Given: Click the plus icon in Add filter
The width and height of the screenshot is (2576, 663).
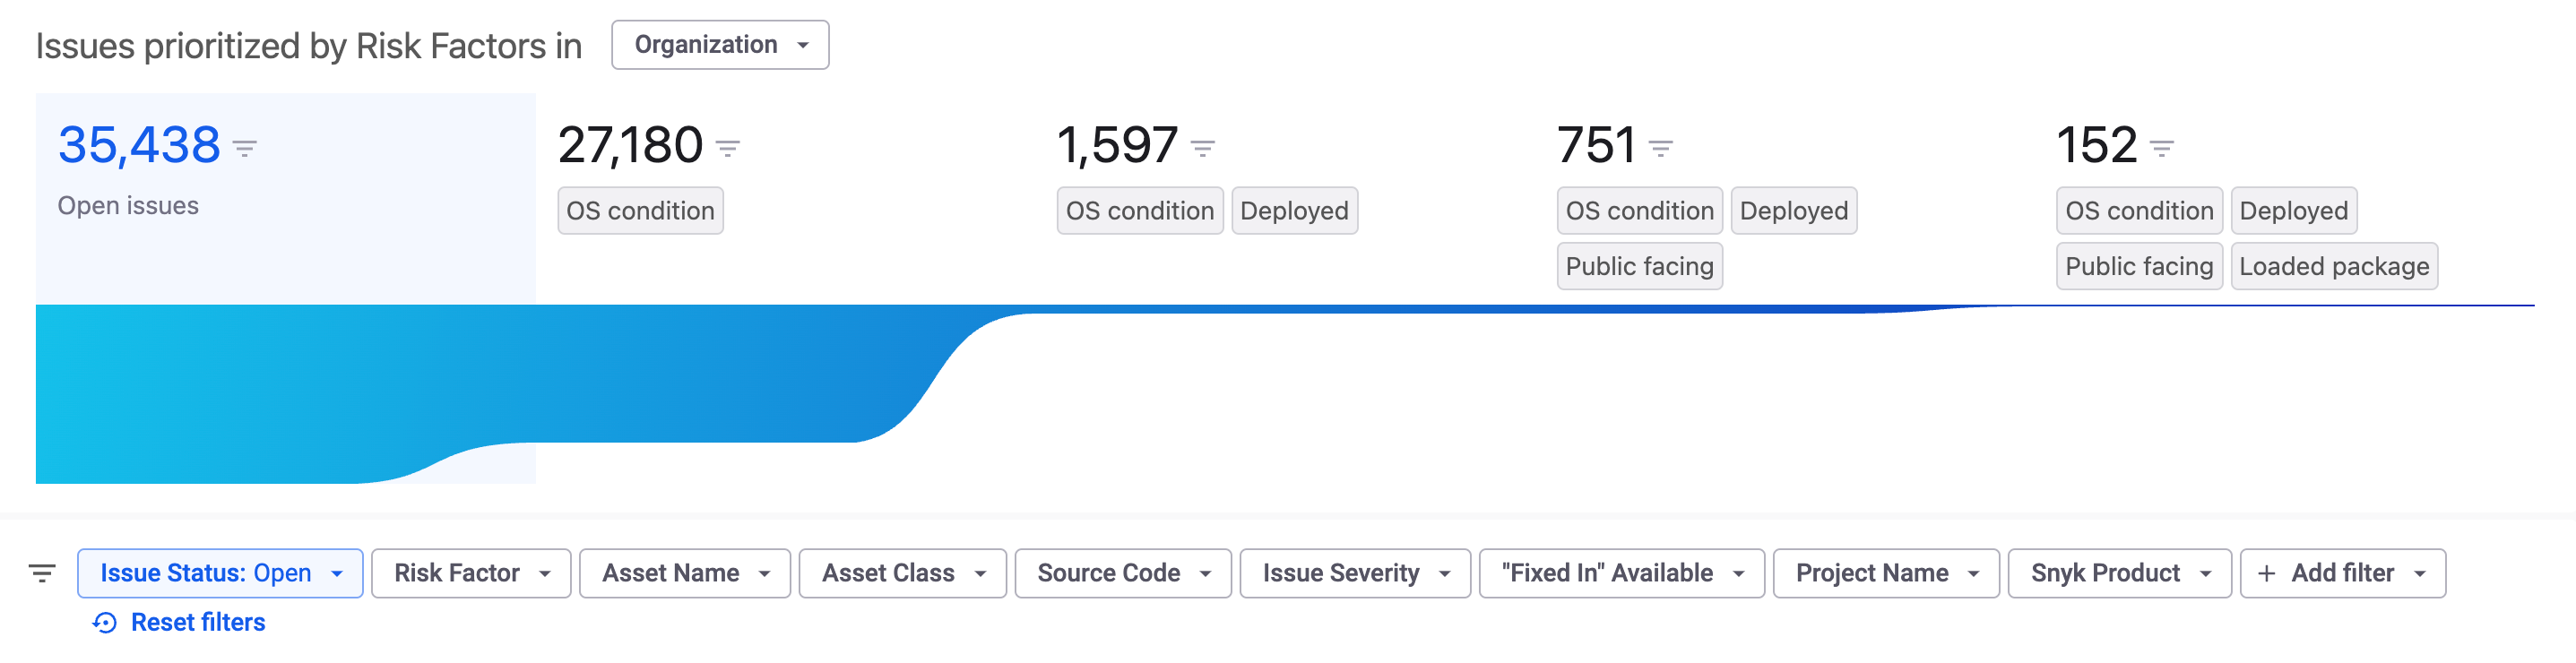Looking at the screenshot, I should [2267, 573].
